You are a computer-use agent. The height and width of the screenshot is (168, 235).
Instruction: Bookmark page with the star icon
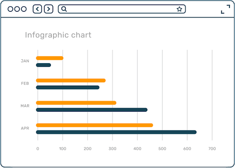[x=179, y=9]
